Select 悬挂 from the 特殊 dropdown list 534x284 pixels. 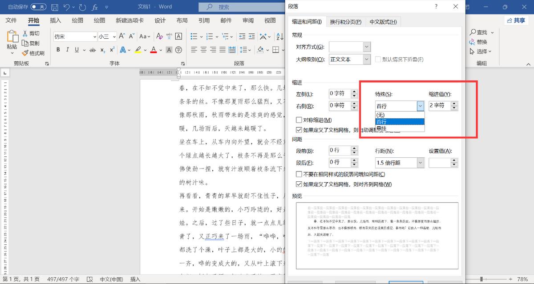pyautogui.click(x=384, y=129)
